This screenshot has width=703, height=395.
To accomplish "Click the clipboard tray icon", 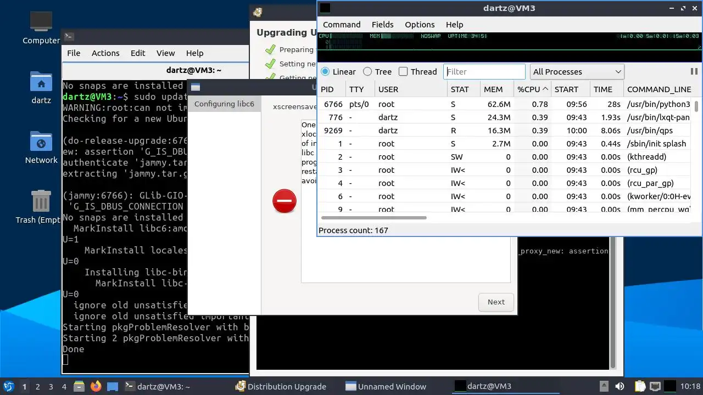I will 640,387.
